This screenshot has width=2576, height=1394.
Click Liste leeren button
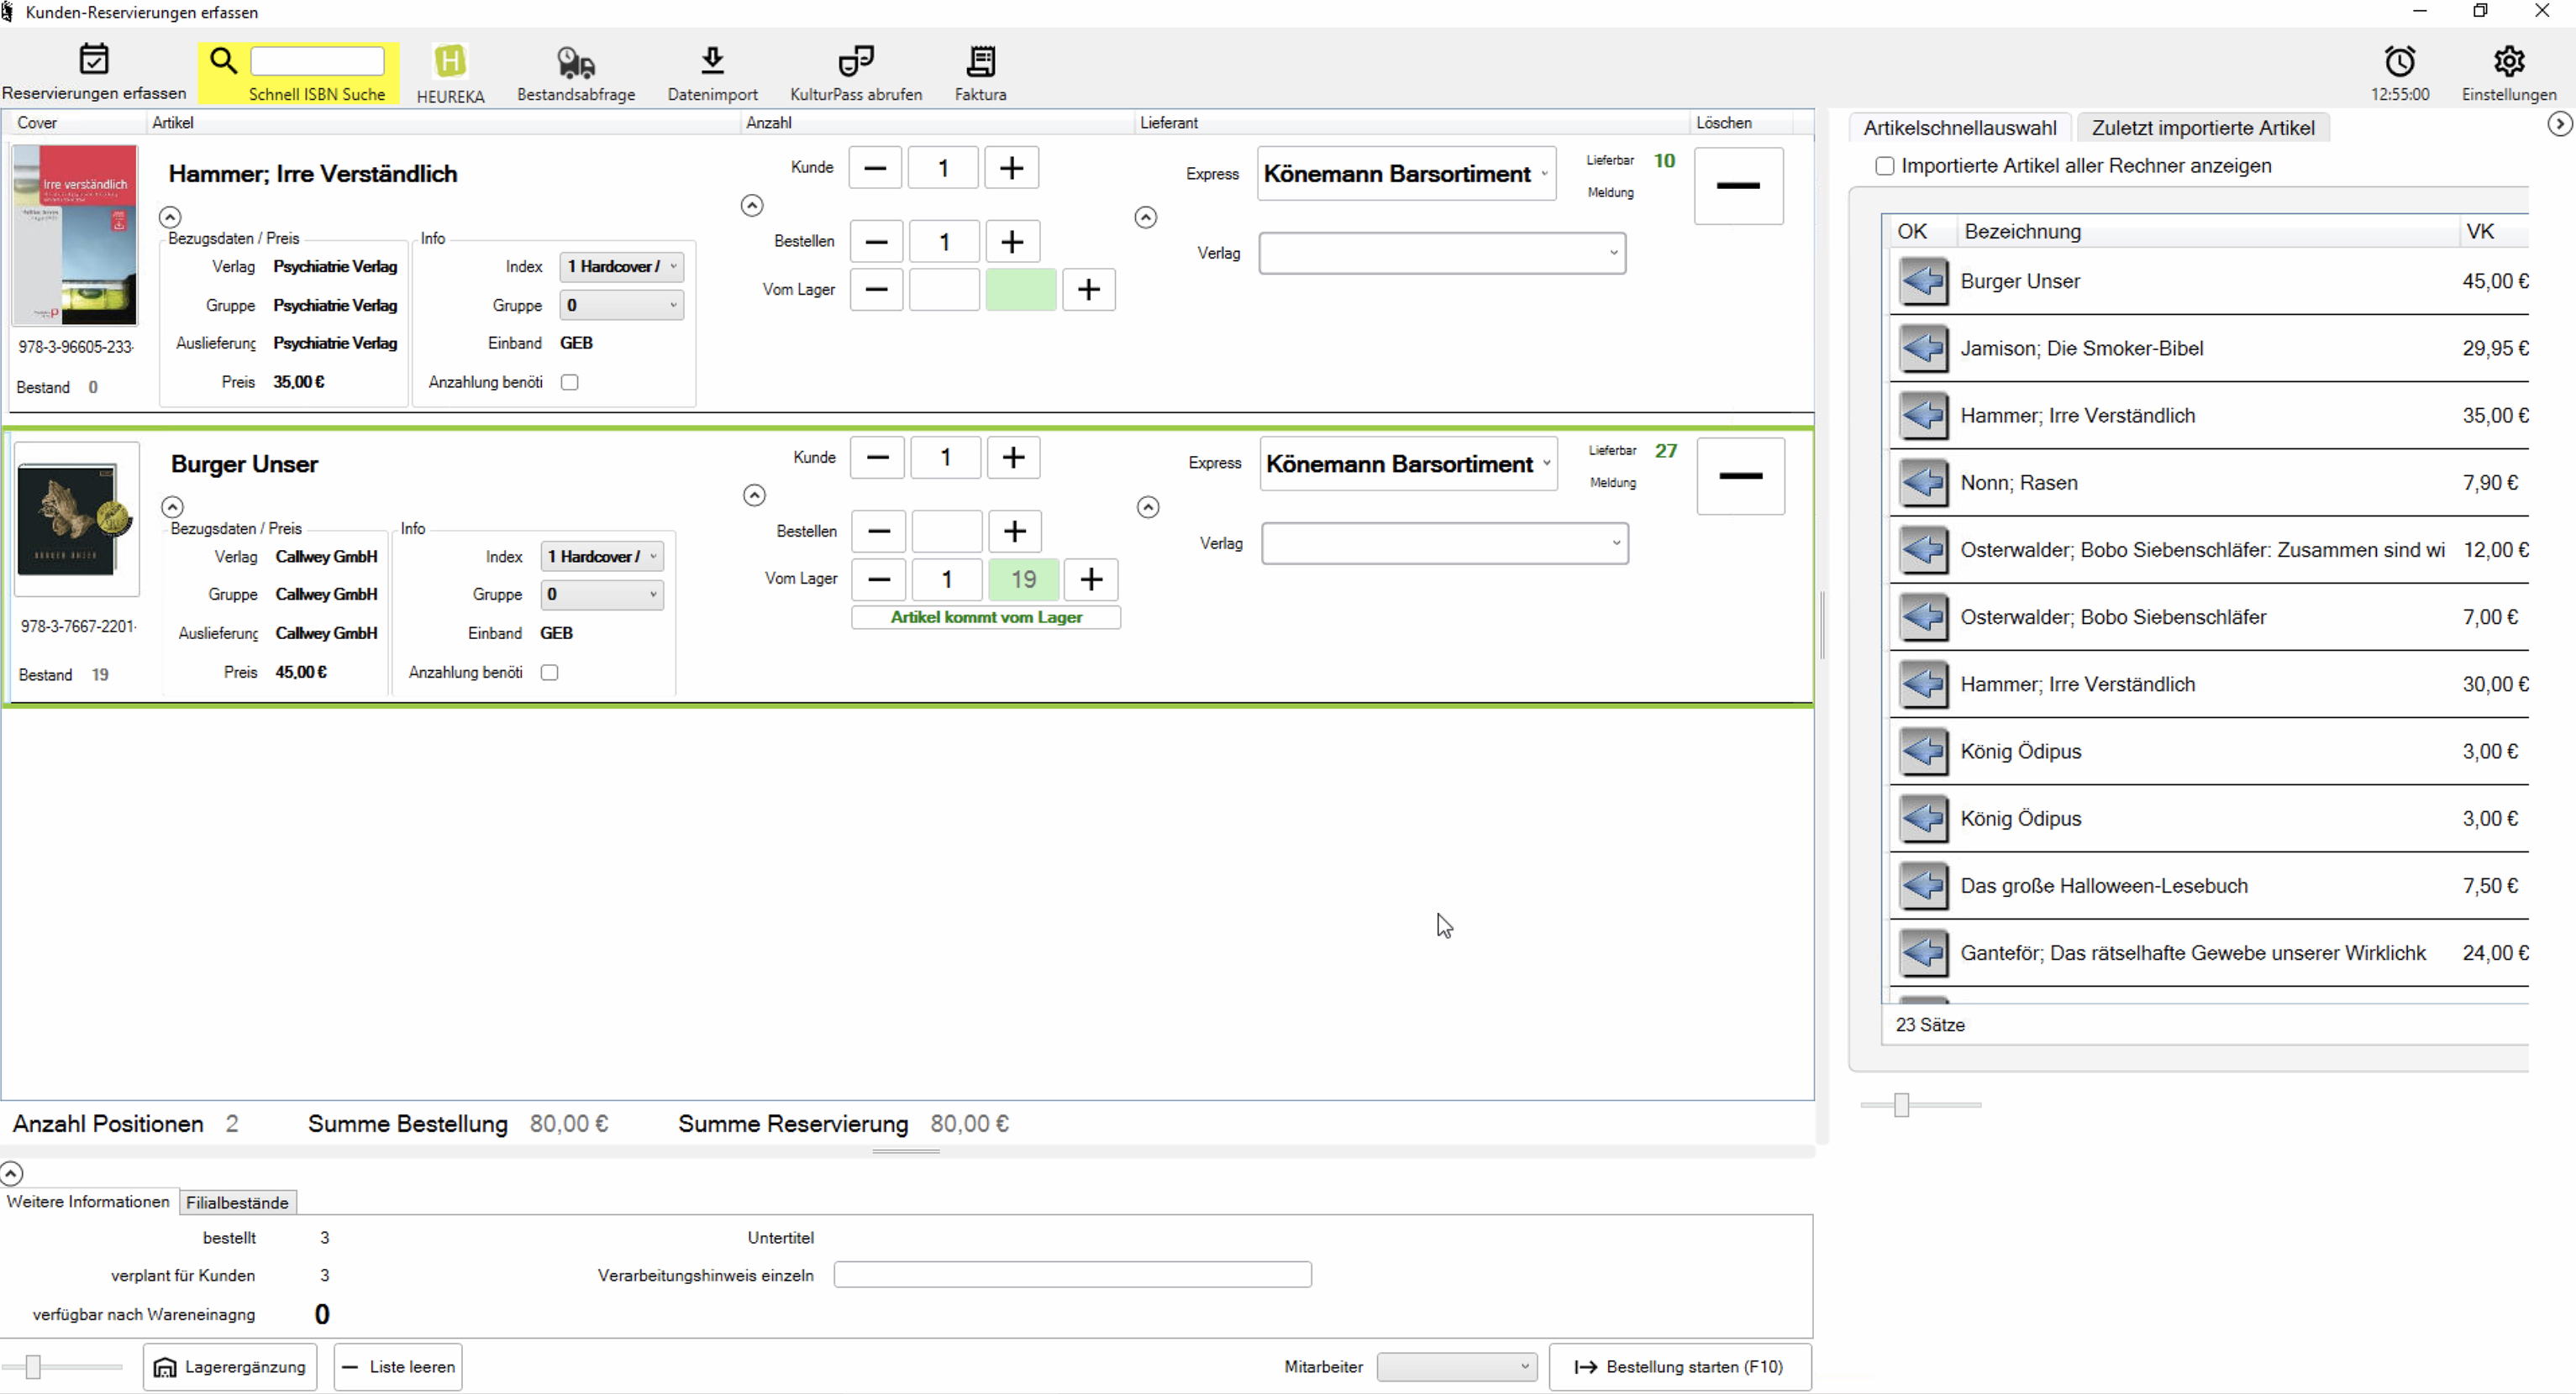398,1367
